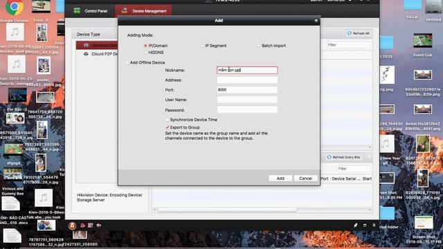
Task: Click the User Name input field
Action: pos(247,100)
